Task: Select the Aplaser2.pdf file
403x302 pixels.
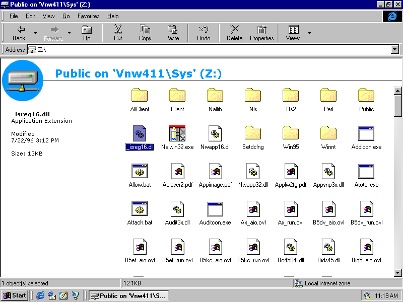Action: point(177,176)
